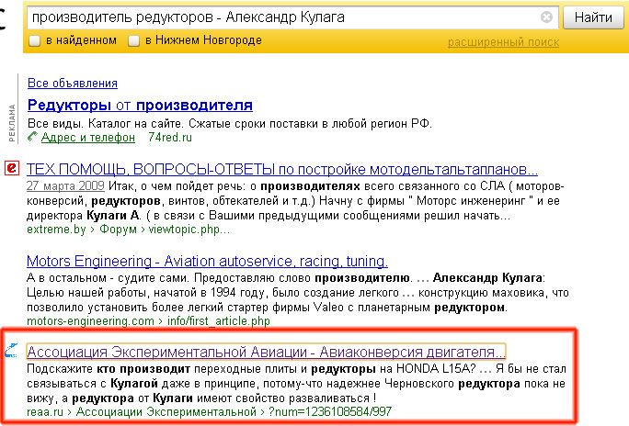This screenshot has width=629, height=426.
Task: Click the snippet text 'Все виды. Каталог на сайте.'
Action: pos(107,124)
